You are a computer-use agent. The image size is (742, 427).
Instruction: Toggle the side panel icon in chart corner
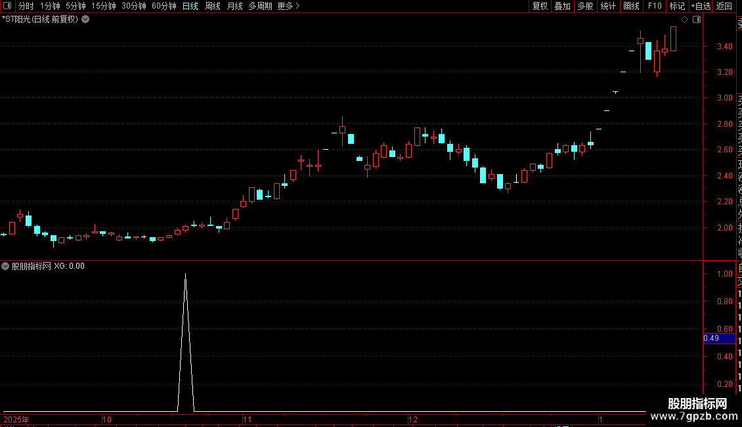tap(697, 20)
